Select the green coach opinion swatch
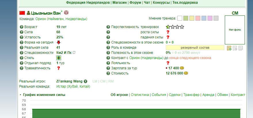253x118 pixels. 186,18
